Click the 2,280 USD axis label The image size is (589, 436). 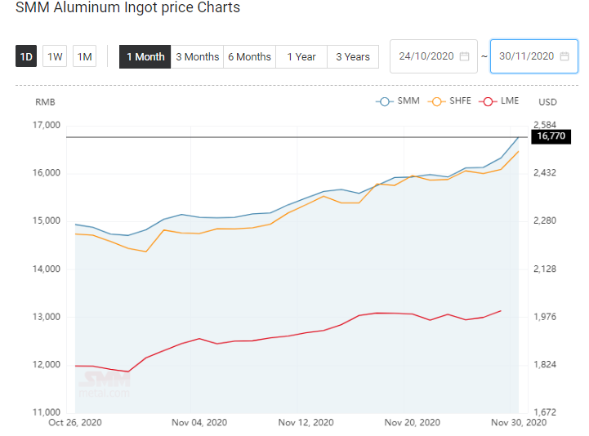click(x=545, y=220)
